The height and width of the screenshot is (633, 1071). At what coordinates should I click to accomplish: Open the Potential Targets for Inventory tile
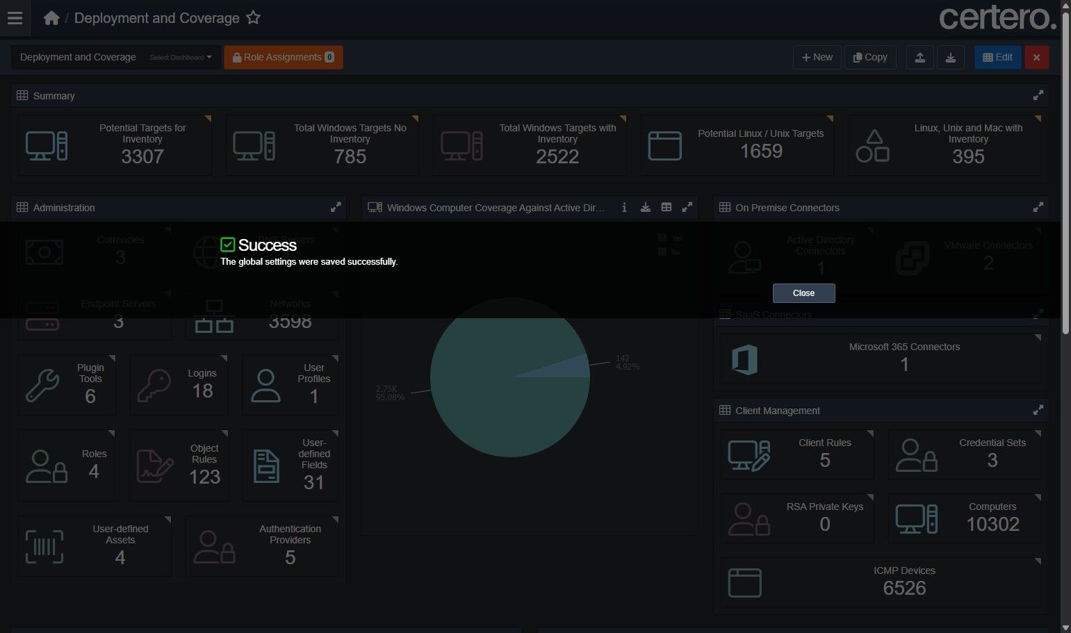pyautogui.click(x=115, y=145)
